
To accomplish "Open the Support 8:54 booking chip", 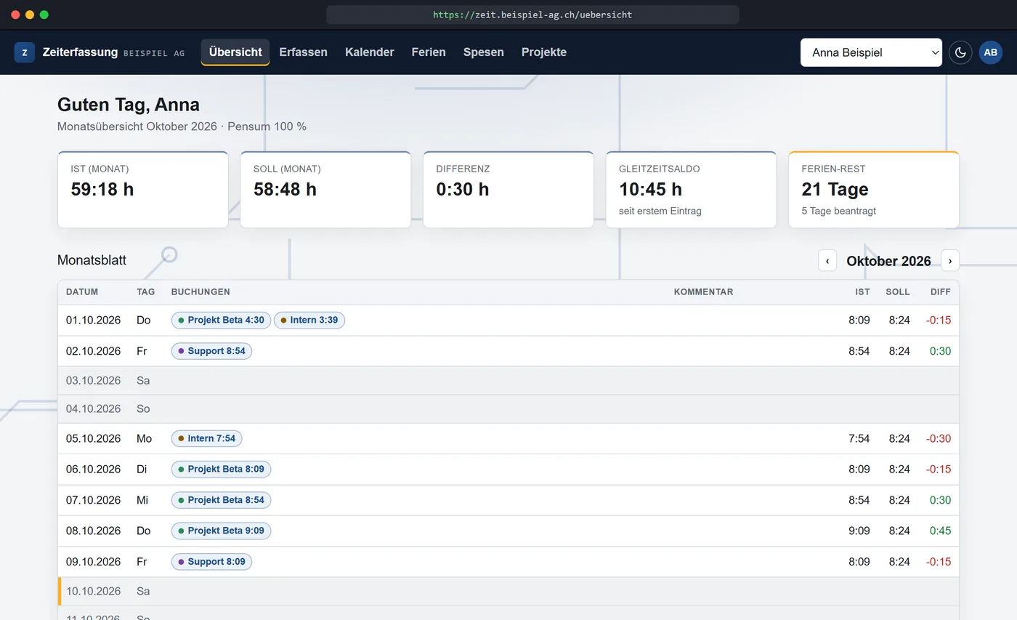I will (x=211, y=351).
